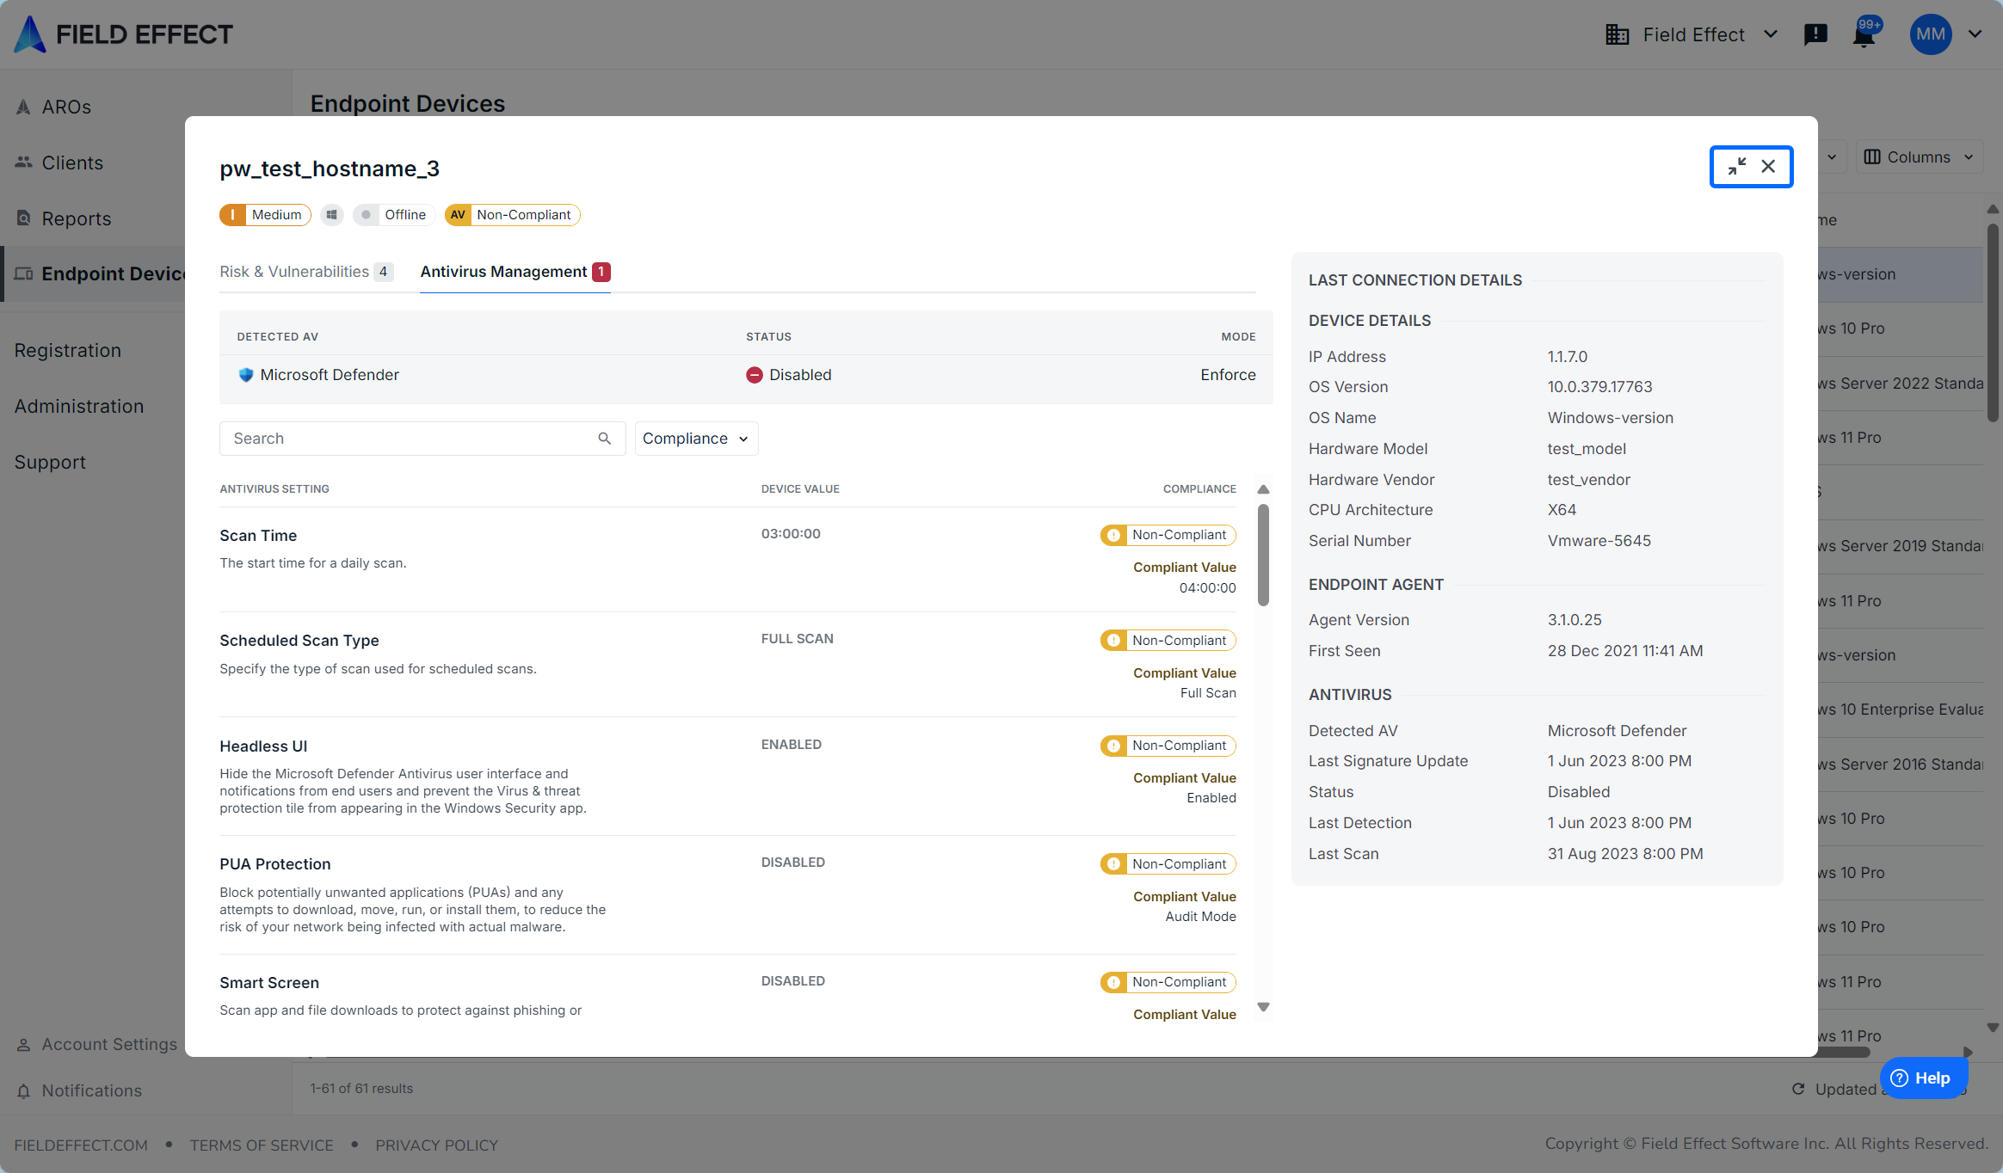Click the collapse dialog arrows icon

tap(1736, 166)
